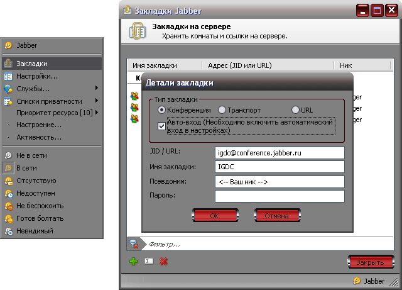This screenshot has height=290, width=402.
Task: Click the filter clear funnel icon
Action: 134,244
